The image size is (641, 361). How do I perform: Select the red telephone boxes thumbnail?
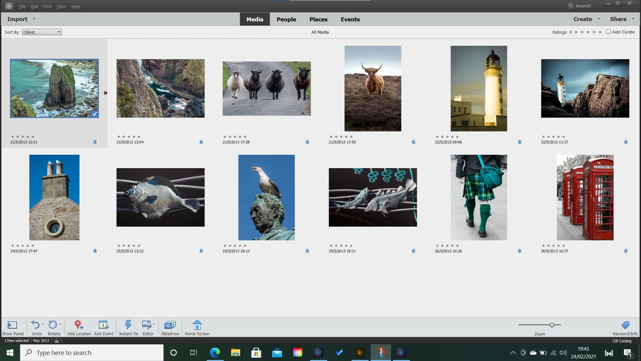click(x=585, y=197)
